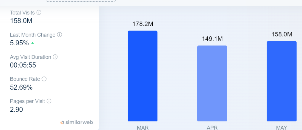Select the MAR bar in the chart
The height and width of the screenshot is (130, 302).
pyautogui.click(x=143, y=76)
